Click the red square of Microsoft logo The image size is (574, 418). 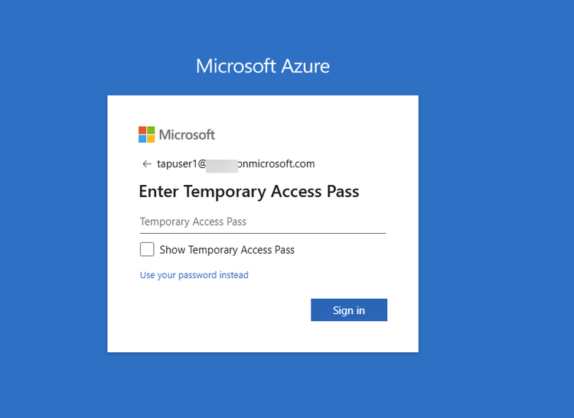coord(142,131)
